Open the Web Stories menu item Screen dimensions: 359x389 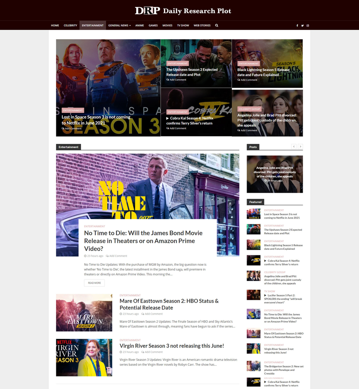202,26
